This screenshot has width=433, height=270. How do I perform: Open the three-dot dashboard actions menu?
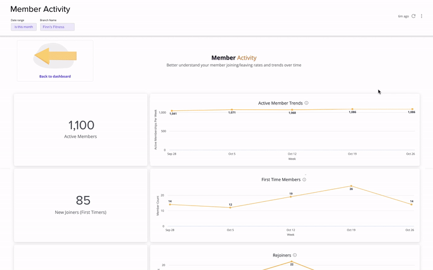point(422,16)
